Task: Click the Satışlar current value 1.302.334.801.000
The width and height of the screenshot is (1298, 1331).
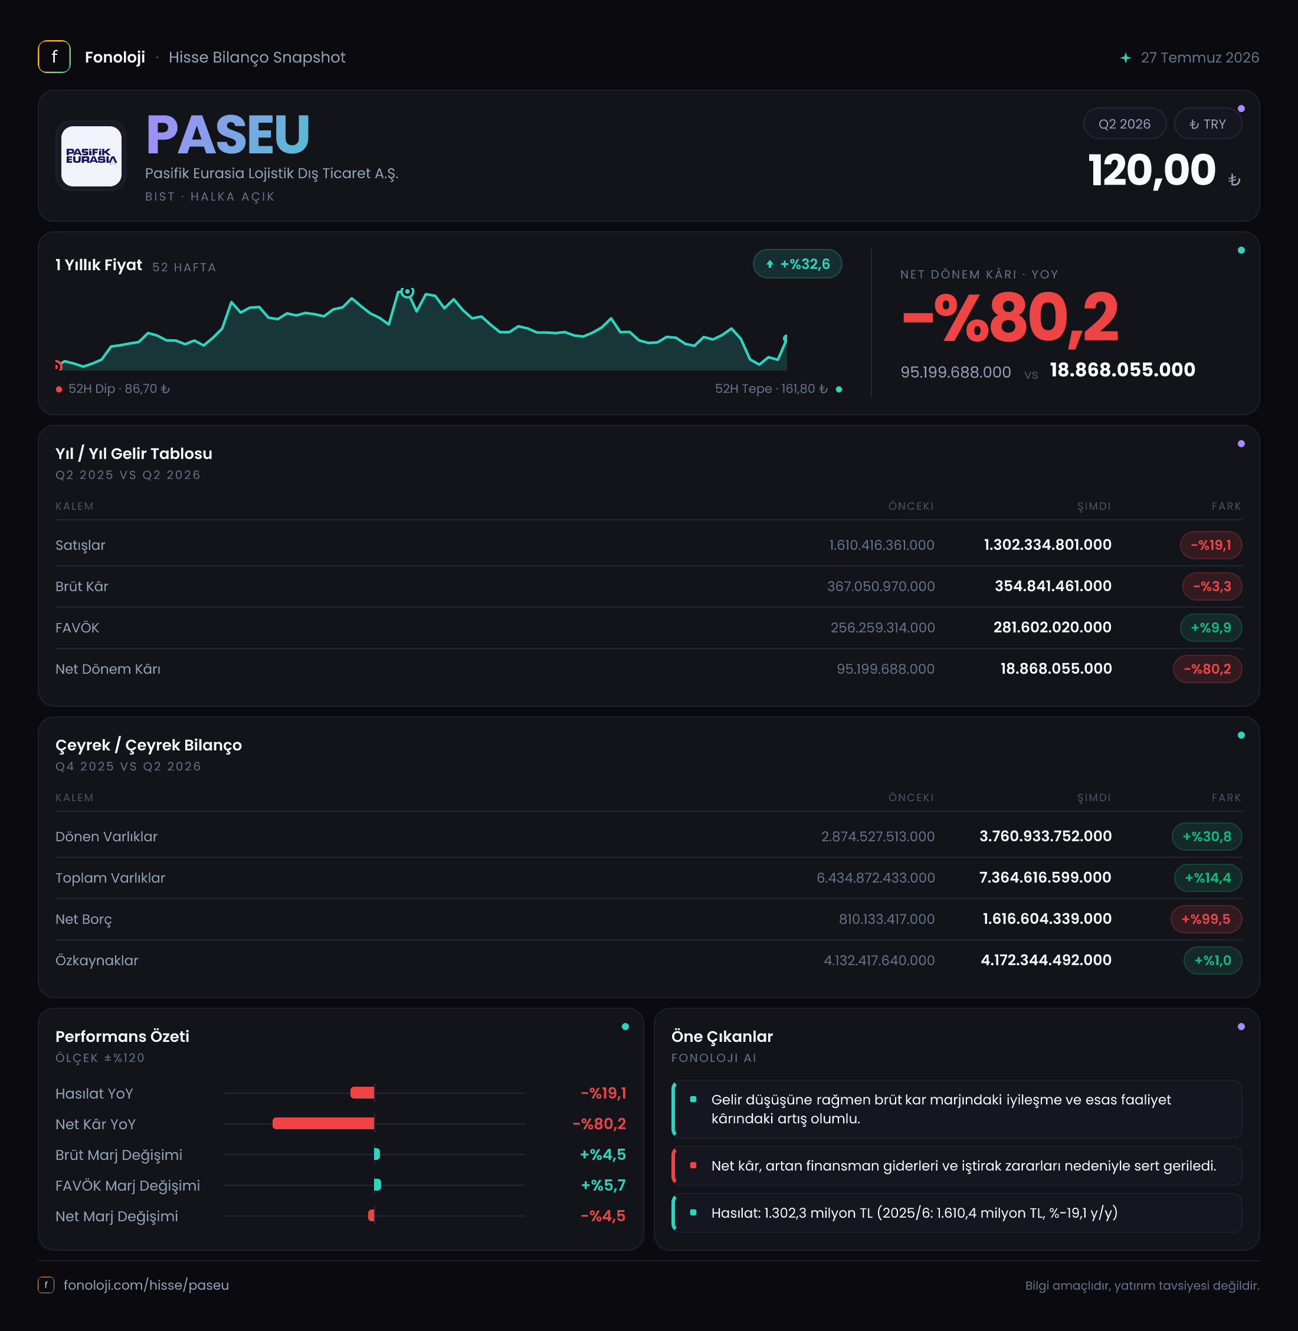Action: [x=1047, y=545]
